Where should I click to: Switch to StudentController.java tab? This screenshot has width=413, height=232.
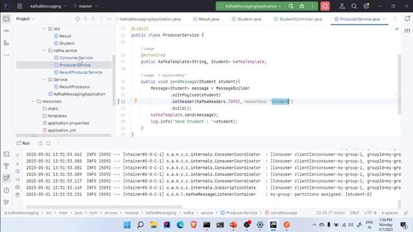pos(297,19)
